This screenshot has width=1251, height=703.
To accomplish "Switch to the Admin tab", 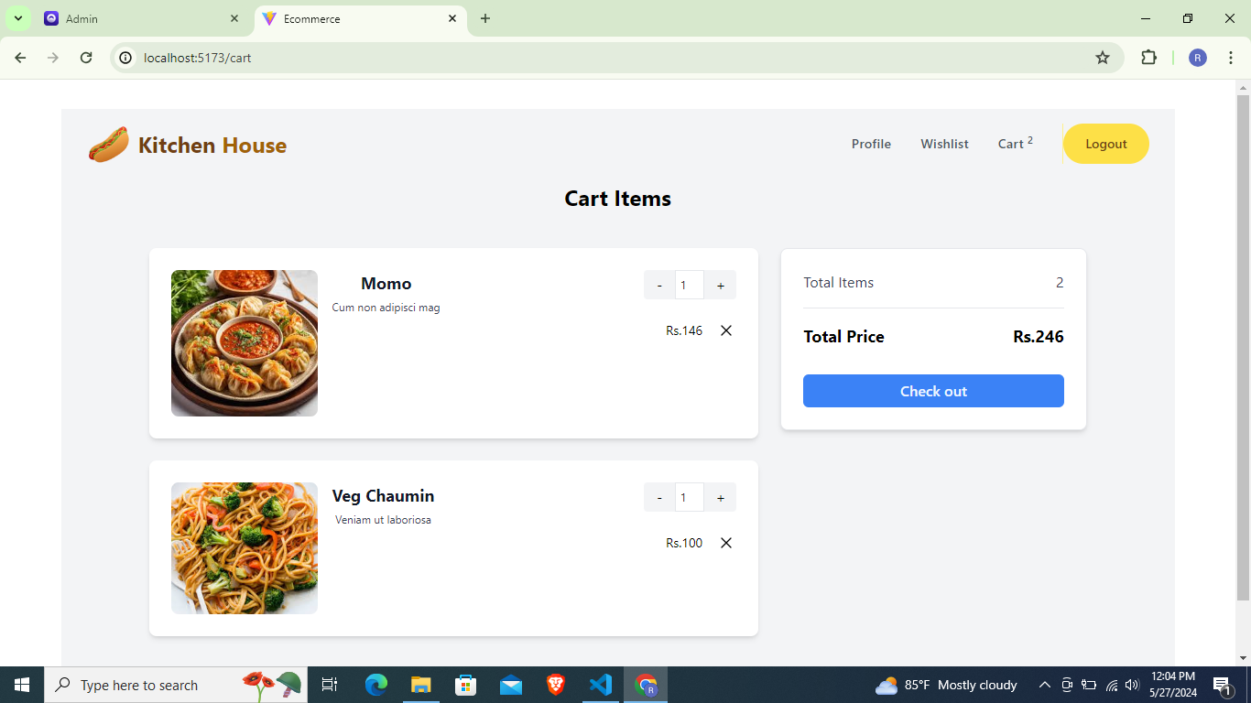I will tap(137, 18).
